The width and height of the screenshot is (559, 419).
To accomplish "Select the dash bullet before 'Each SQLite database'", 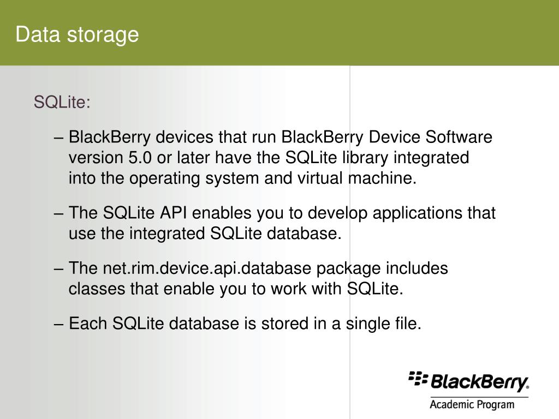I will (58, 324).
